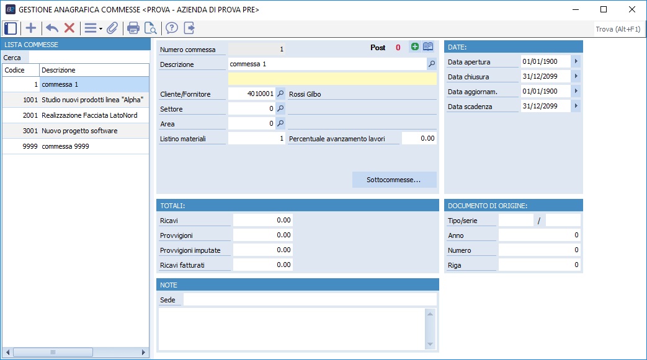Delete record with the red X icon

(x=69, y=28)
